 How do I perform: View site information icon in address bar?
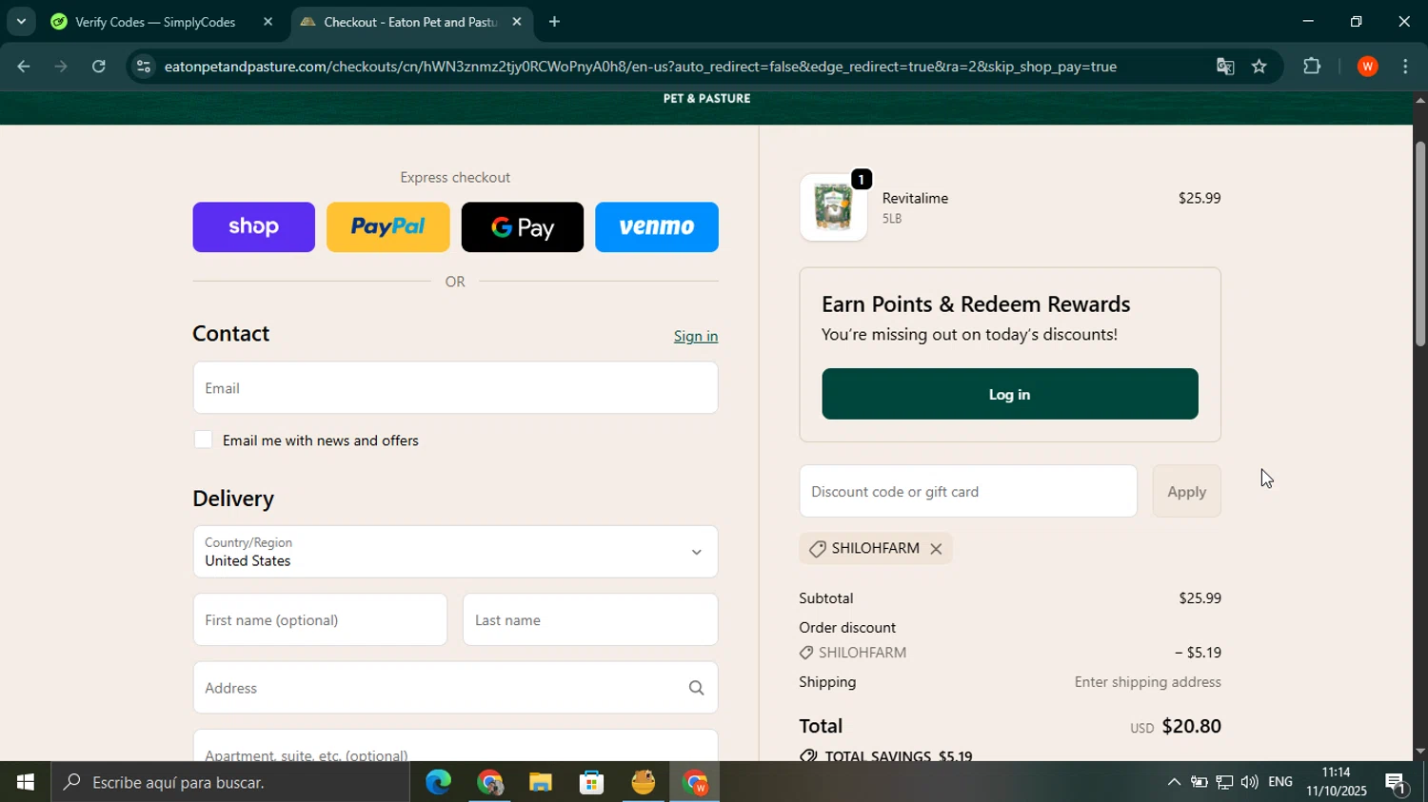[143, 67]
